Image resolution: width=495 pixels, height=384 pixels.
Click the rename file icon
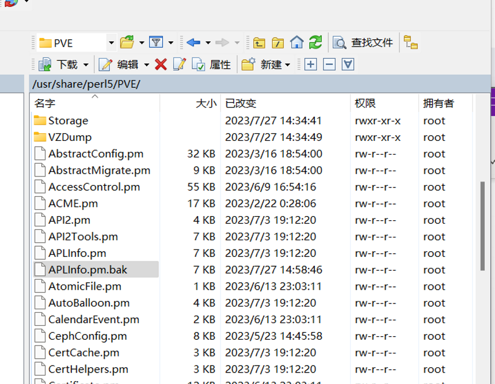(x=180, y=64)
